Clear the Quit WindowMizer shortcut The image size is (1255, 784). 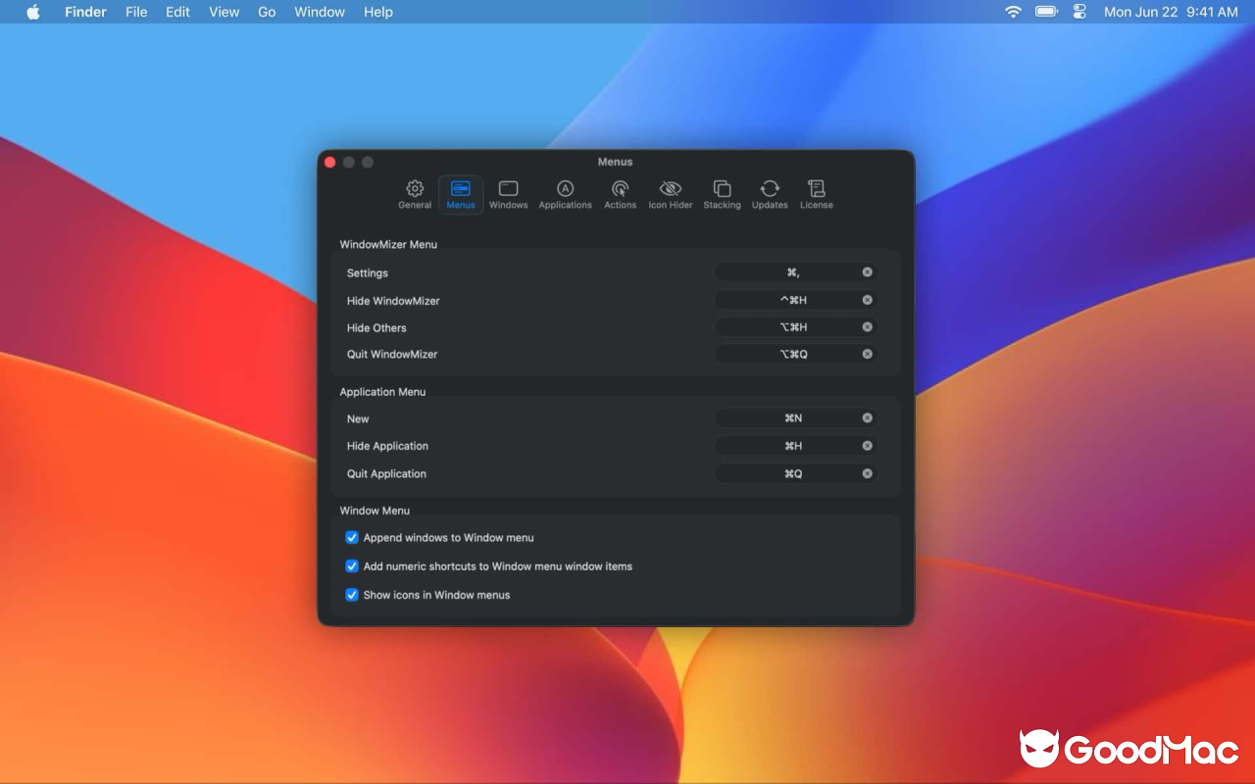point(867,354)
